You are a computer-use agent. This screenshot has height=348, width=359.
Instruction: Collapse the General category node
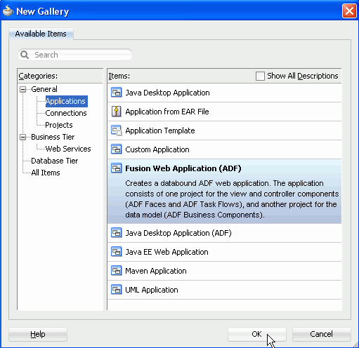pyautogui.click(x=22, y=89)
